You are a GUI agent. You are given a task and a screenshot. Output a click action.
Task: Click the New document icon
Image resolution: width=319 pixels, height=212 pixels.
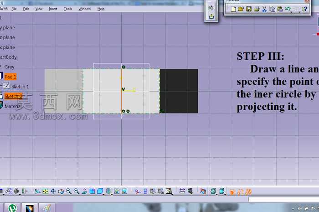(233, 9)
